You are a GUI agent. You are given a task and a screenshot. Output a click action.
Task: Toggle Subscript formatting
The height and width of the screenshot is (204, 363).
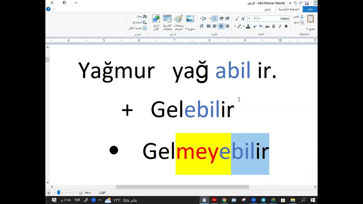(261, 26)
